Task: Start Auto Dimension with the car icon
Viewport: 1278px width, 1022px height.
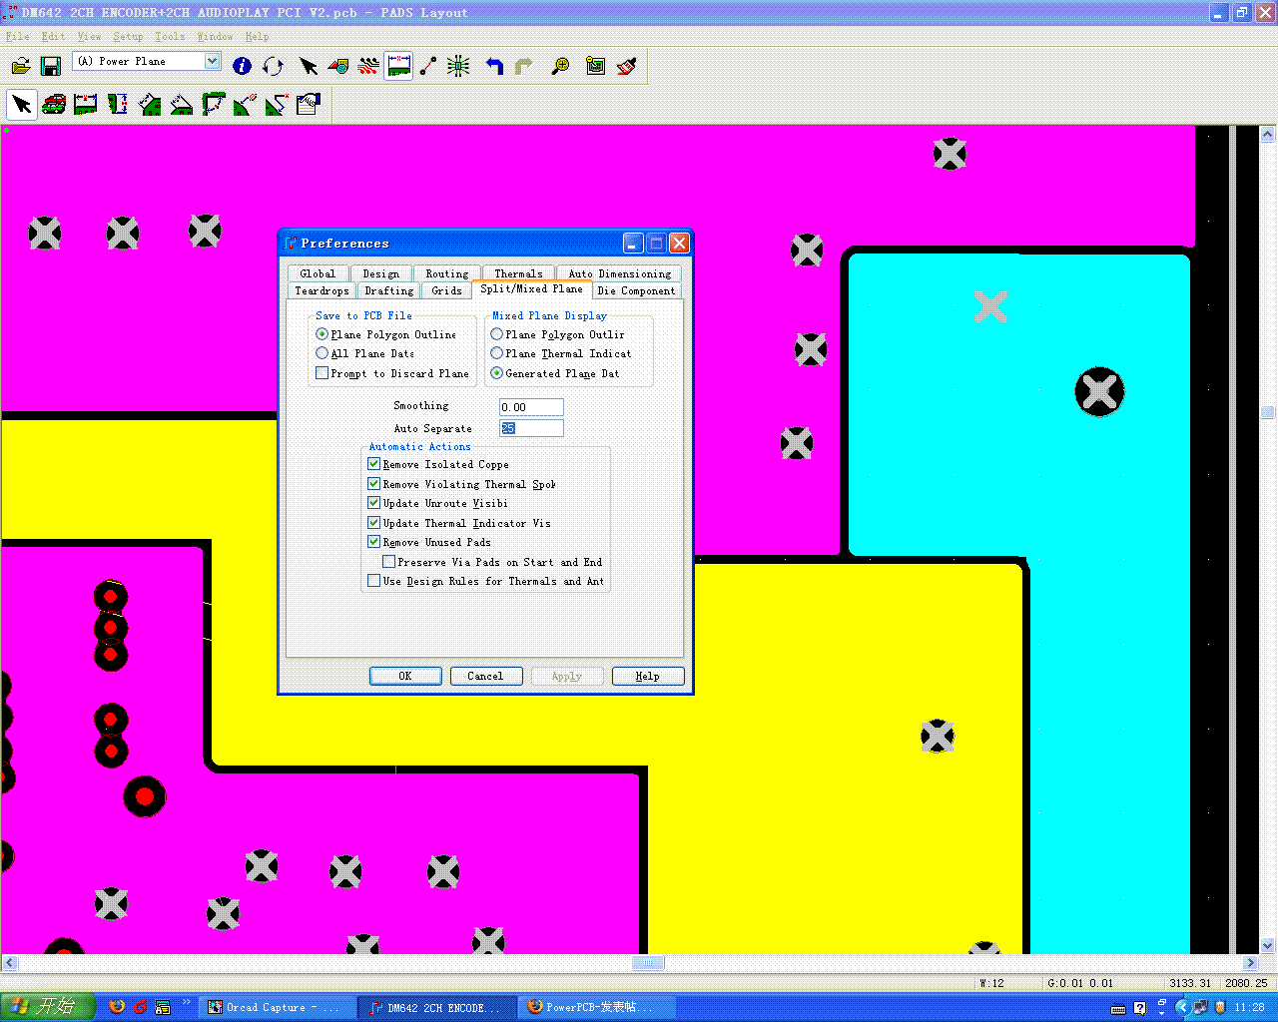Action: 54,104
